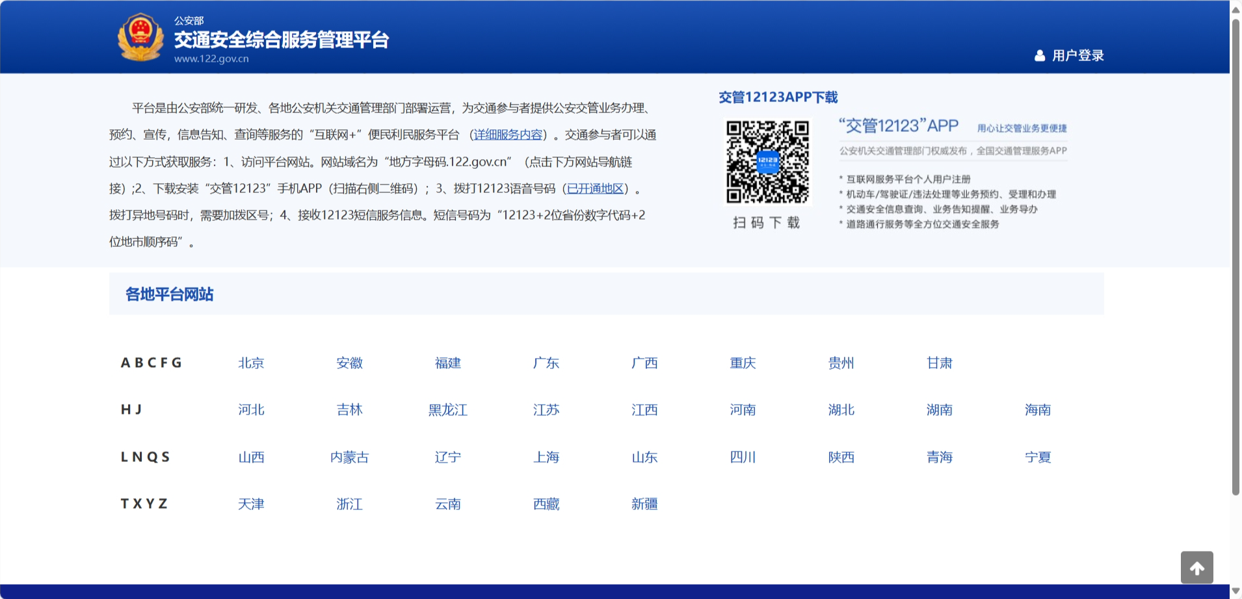Viewport: 1242px width, 599px height.
Task: Click the user login person icon
Action: coord(1040,56)
